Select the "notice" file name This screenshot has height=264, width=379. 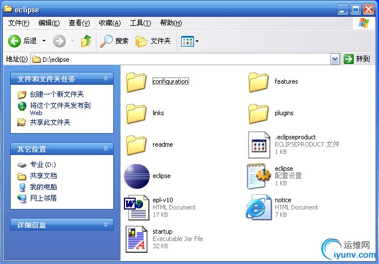pos(283,200)
